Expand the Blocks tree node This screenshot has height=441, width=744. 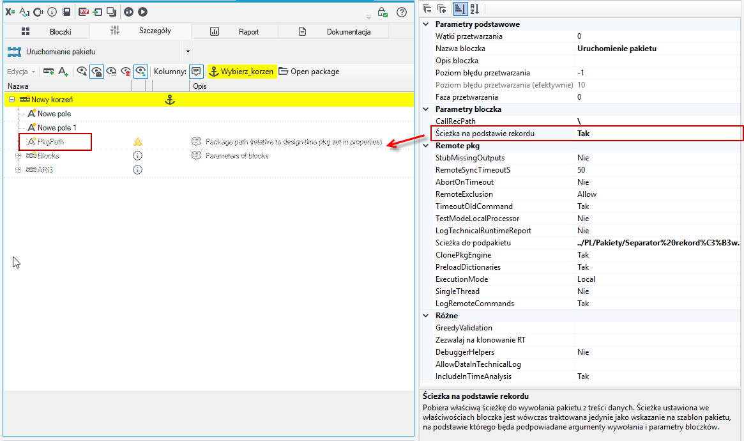(18, 156)
